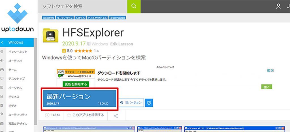The height and width of the screenshot is (132, 290).
Task: Click the 2020.9.17 version text
Action: (74, 44)
